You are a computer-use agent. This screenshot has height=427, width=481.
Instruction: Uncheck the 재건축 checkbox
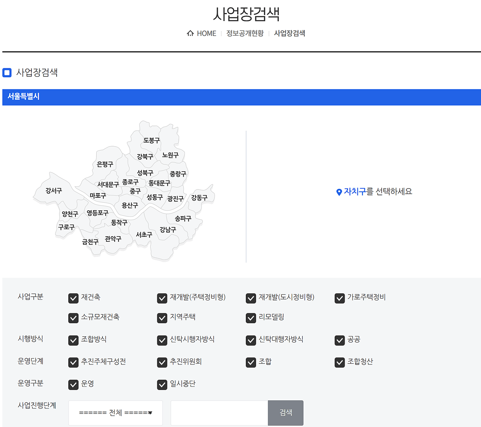pos(73,298)
